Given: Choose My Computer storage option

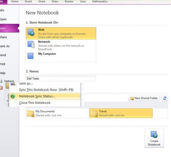Looking at the screenshot, I should (x=61, y=56).
